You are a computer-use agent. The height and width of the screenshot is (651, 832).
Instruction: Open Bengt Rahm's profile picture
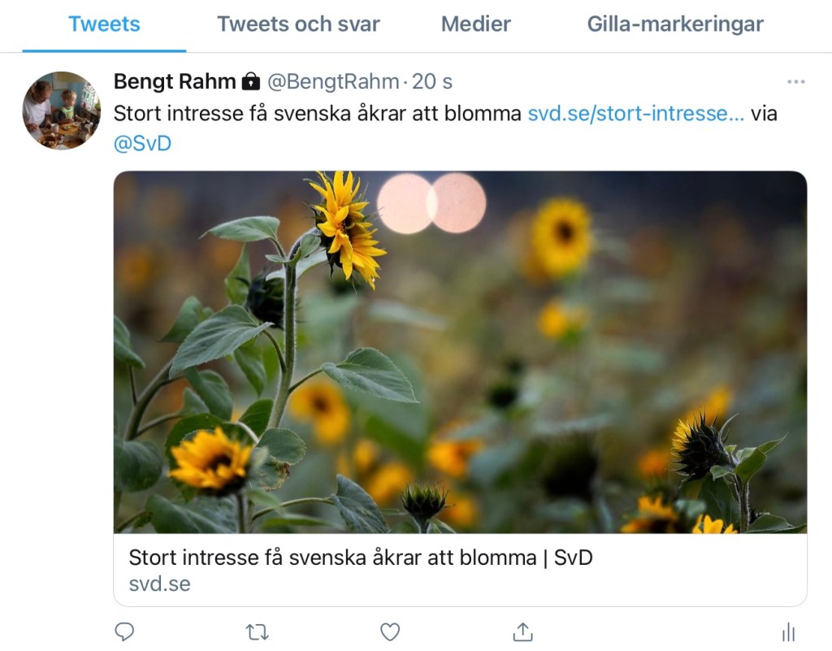coord(61,111)
